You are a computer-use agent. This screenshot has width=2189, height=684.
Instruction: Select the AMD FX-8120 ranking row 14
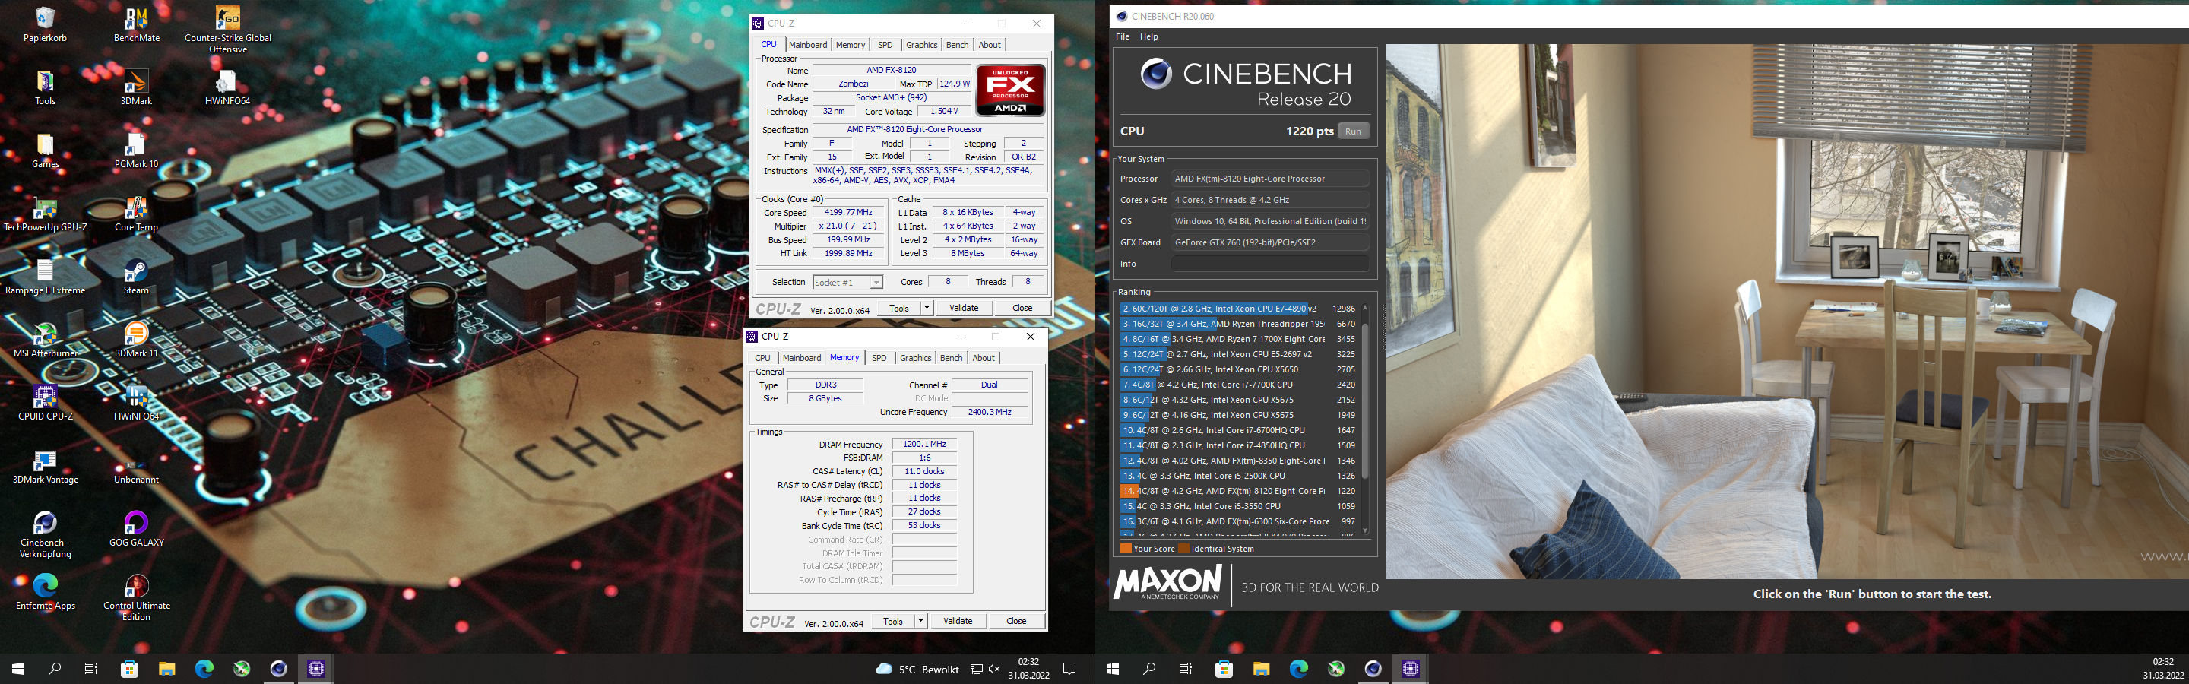(1238, 491)
